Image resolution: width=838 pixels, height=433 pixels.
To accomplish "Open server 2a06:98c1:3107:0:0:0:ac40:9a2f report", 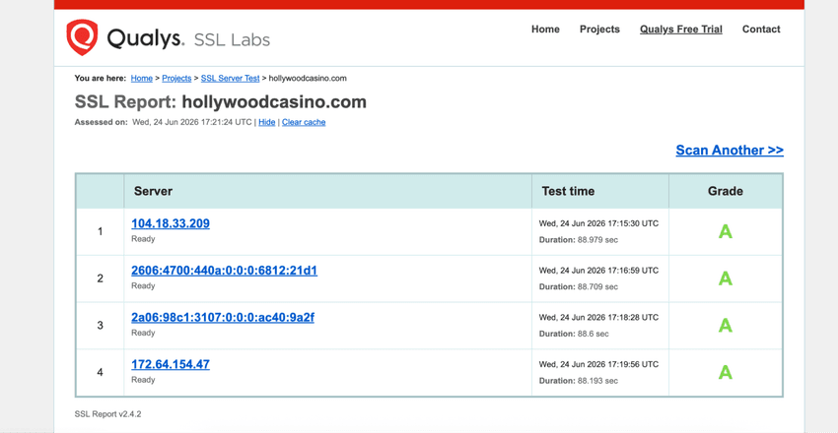I will (x=223, y=317).
